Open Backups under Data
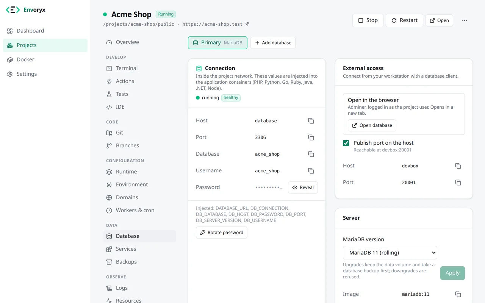 tap(139, 262)
